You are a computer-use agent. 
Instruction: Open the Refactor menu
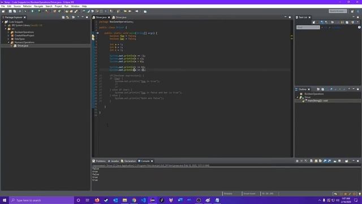[27, 6]
